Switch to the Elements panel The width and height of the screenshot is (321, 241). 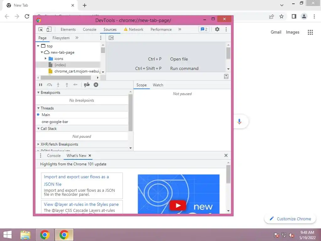click(x=68, y=29)
